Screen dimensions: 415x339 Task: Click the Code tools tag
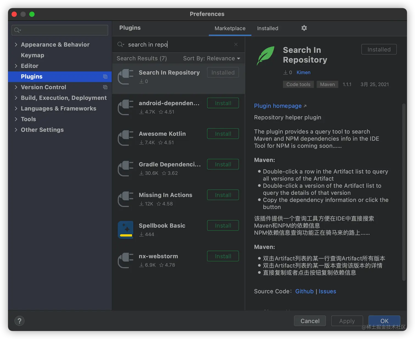pos(298,84)
